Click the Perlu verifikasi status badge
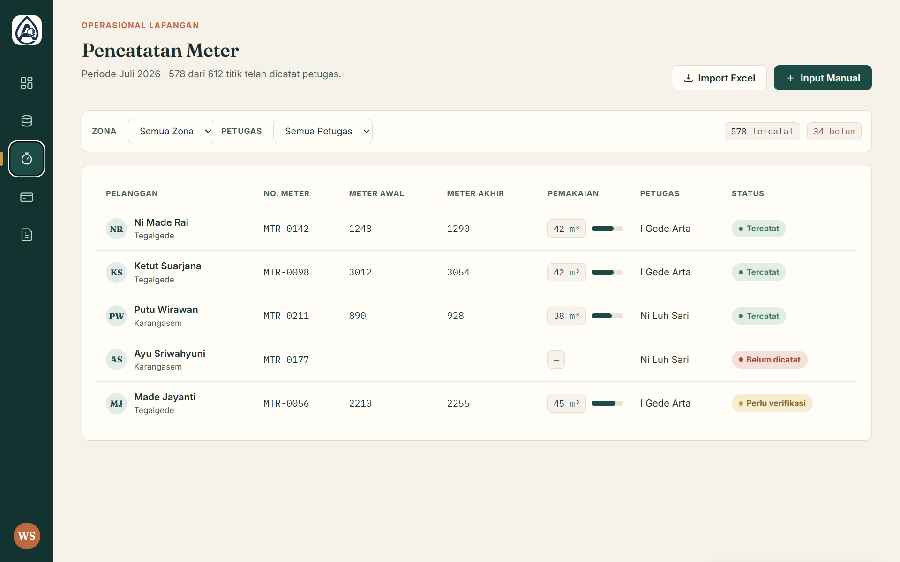This screenshot has height=562, width=900. click(x=772, y=403)
